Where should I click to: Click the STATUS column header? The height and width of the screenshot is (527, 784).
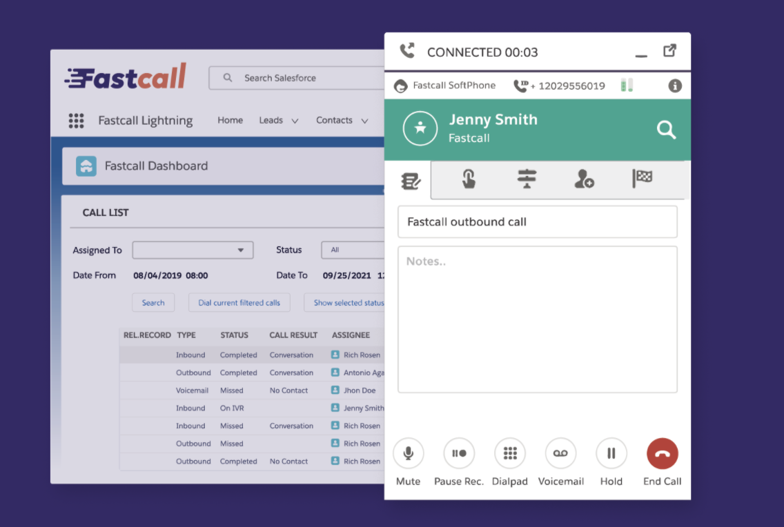click(x=234, y=335)
